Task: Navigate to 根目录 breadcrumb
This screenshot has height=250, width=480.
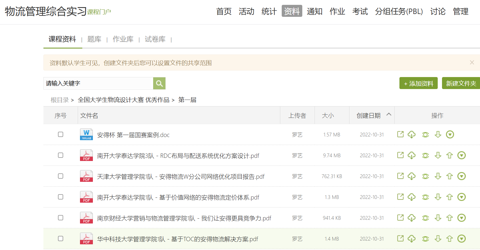Action: coord(60,100)
